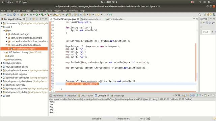216x121 pixels.
Task: Expand the (default package) node
Action: coord(6,34)
